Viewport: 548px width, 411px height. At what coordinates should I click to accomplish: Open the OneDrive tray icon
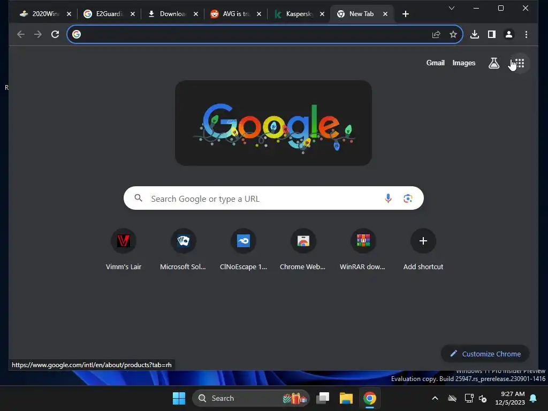(452, 398)
